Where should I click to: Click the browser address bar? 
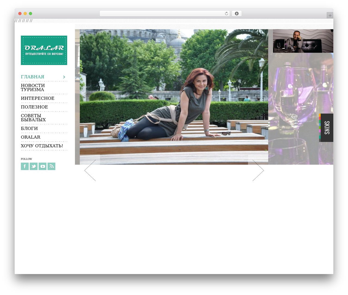point(164,14)
